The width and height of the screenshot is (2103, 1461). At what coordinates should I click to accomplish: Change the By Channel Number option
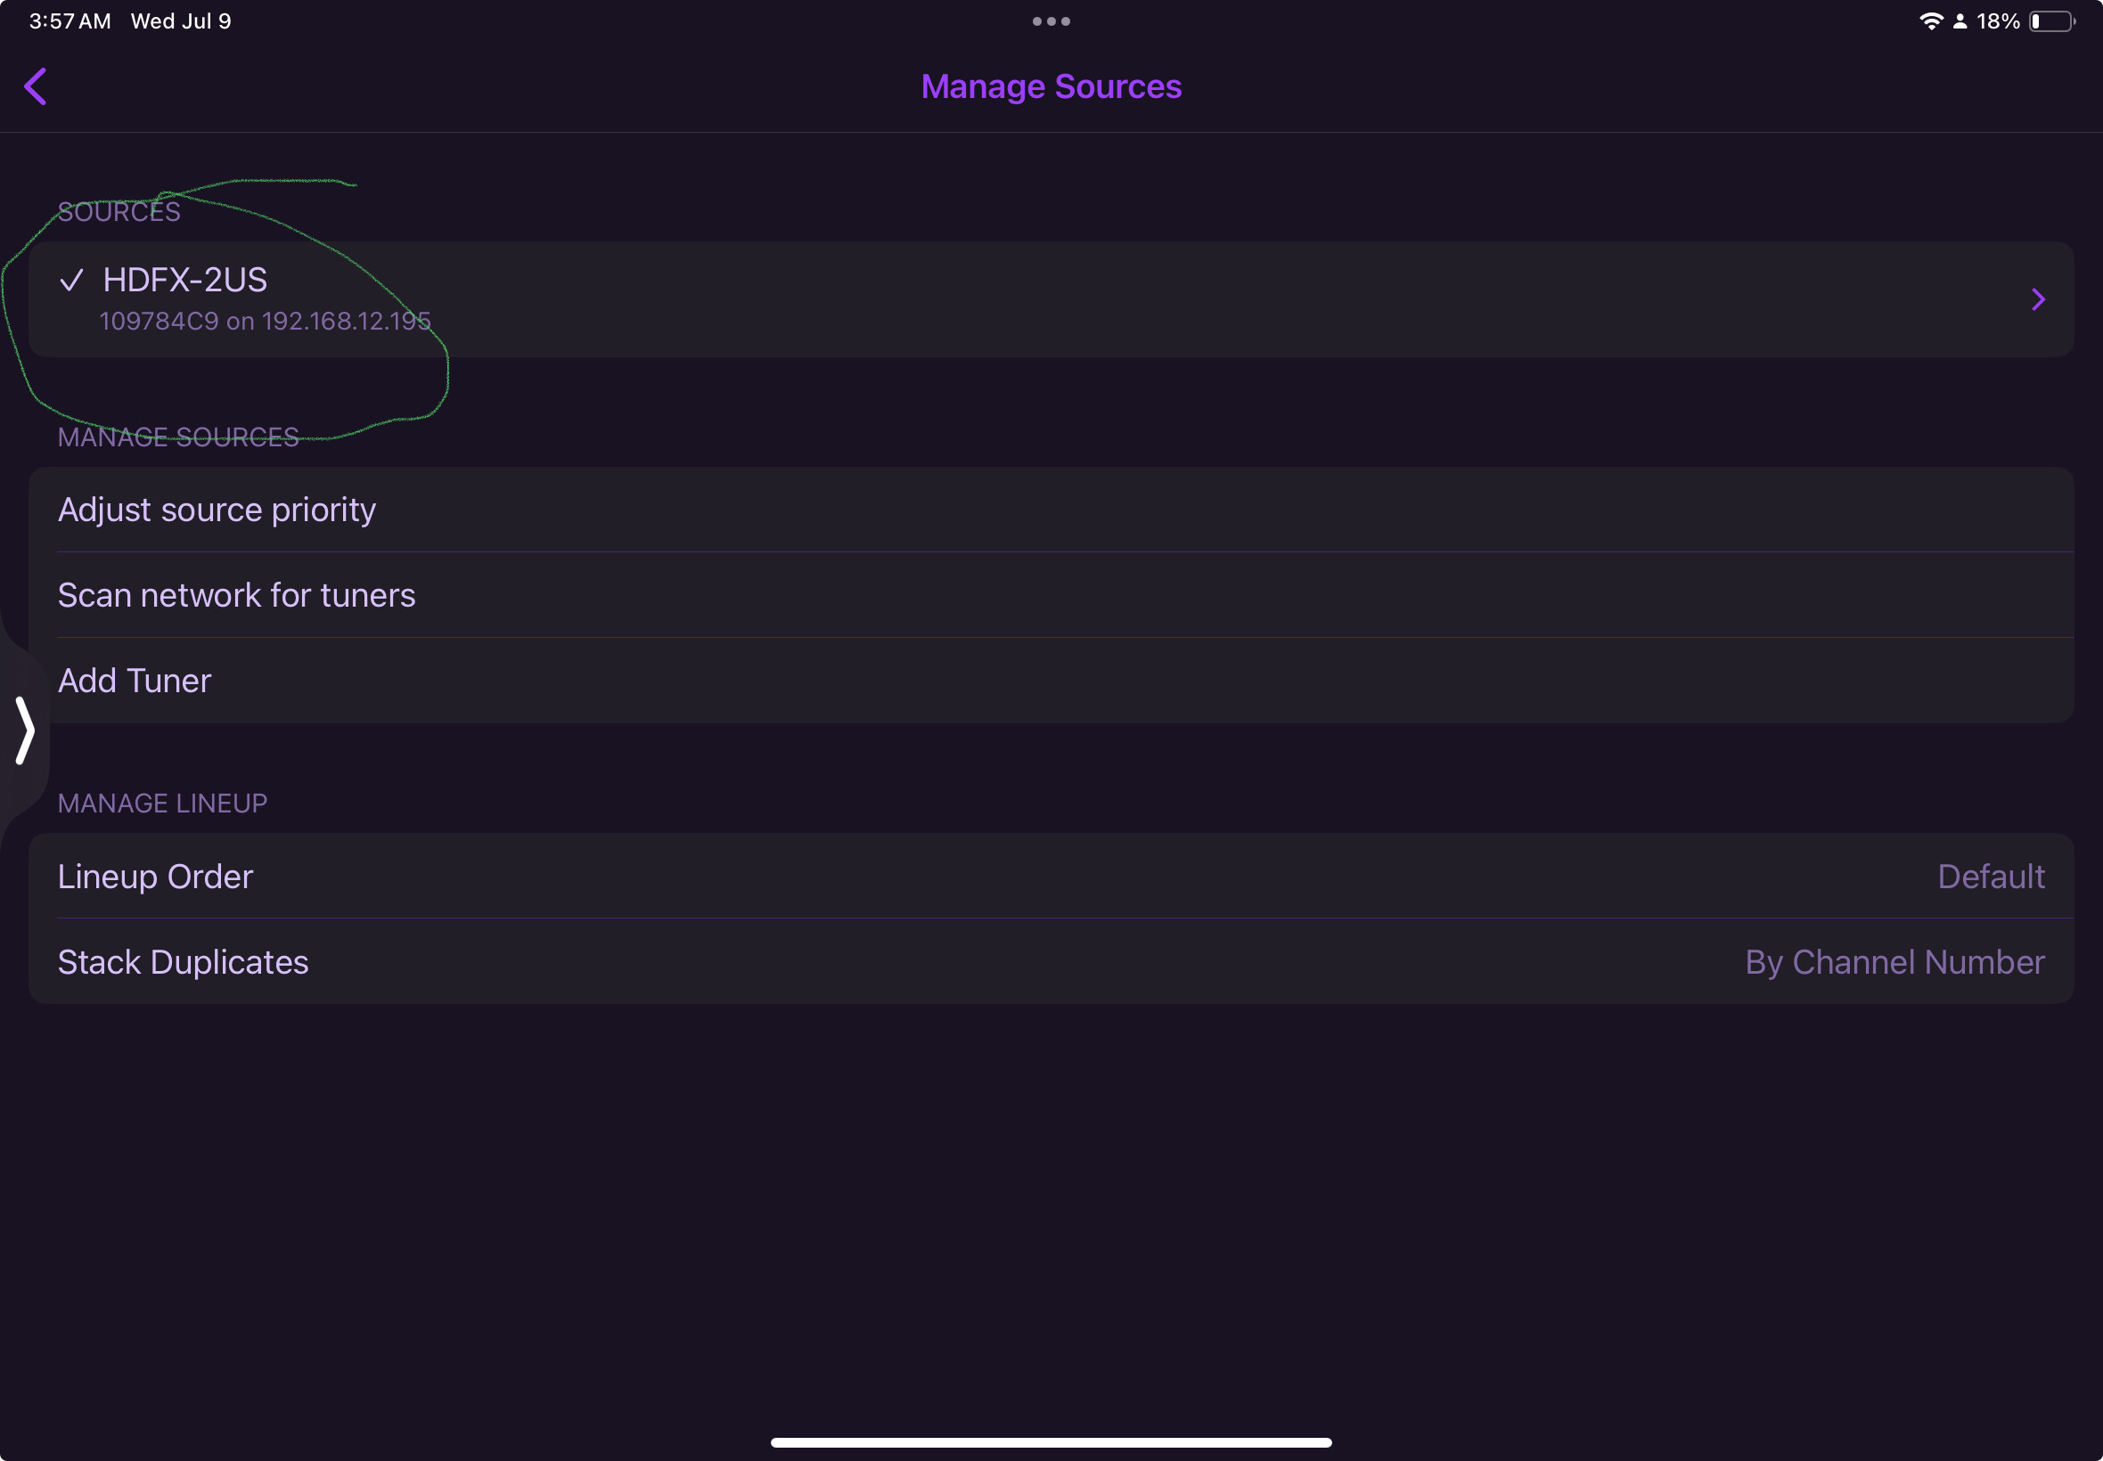click(x=1894, y=962)
